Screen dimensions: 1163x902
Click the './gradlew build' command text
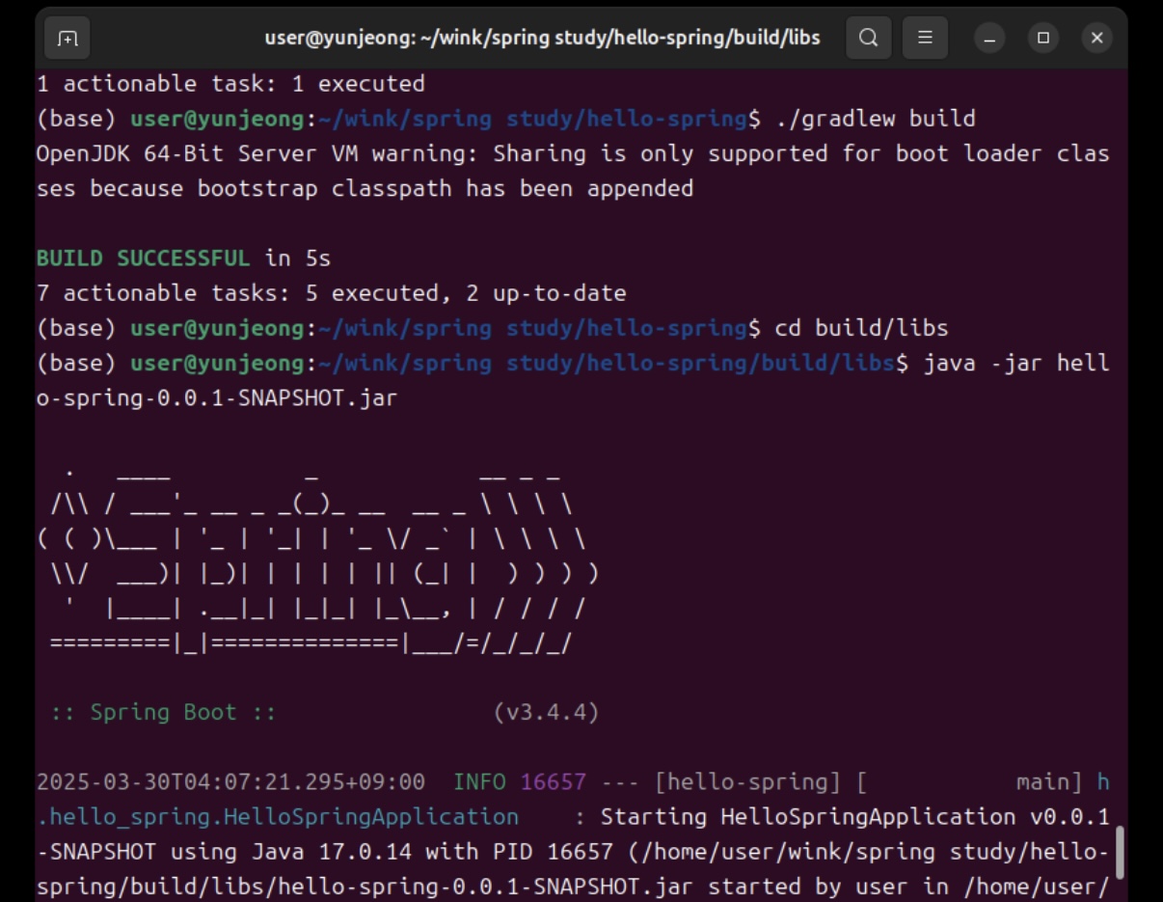coord(876,119)
